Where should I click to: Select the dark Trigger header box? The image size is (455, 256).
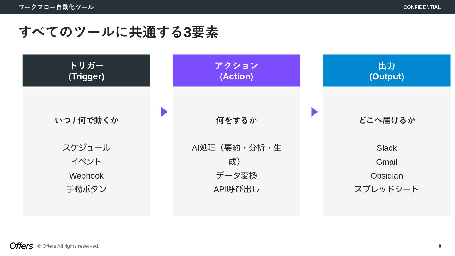pyautogui.click(x=86, y=70)
